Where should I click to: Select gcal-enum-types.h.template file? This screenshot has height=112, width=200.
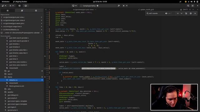17,104
